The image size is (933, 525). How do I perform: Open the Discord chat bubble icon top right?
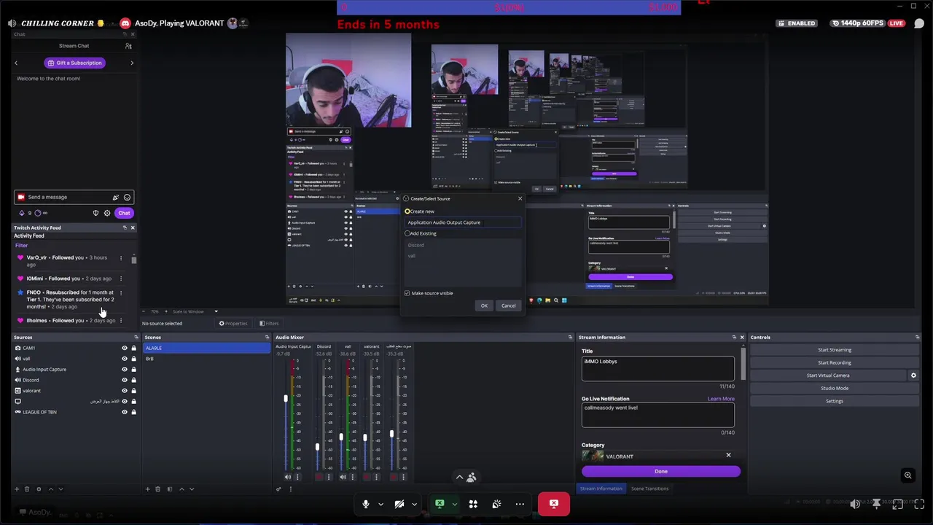[919, 23]
